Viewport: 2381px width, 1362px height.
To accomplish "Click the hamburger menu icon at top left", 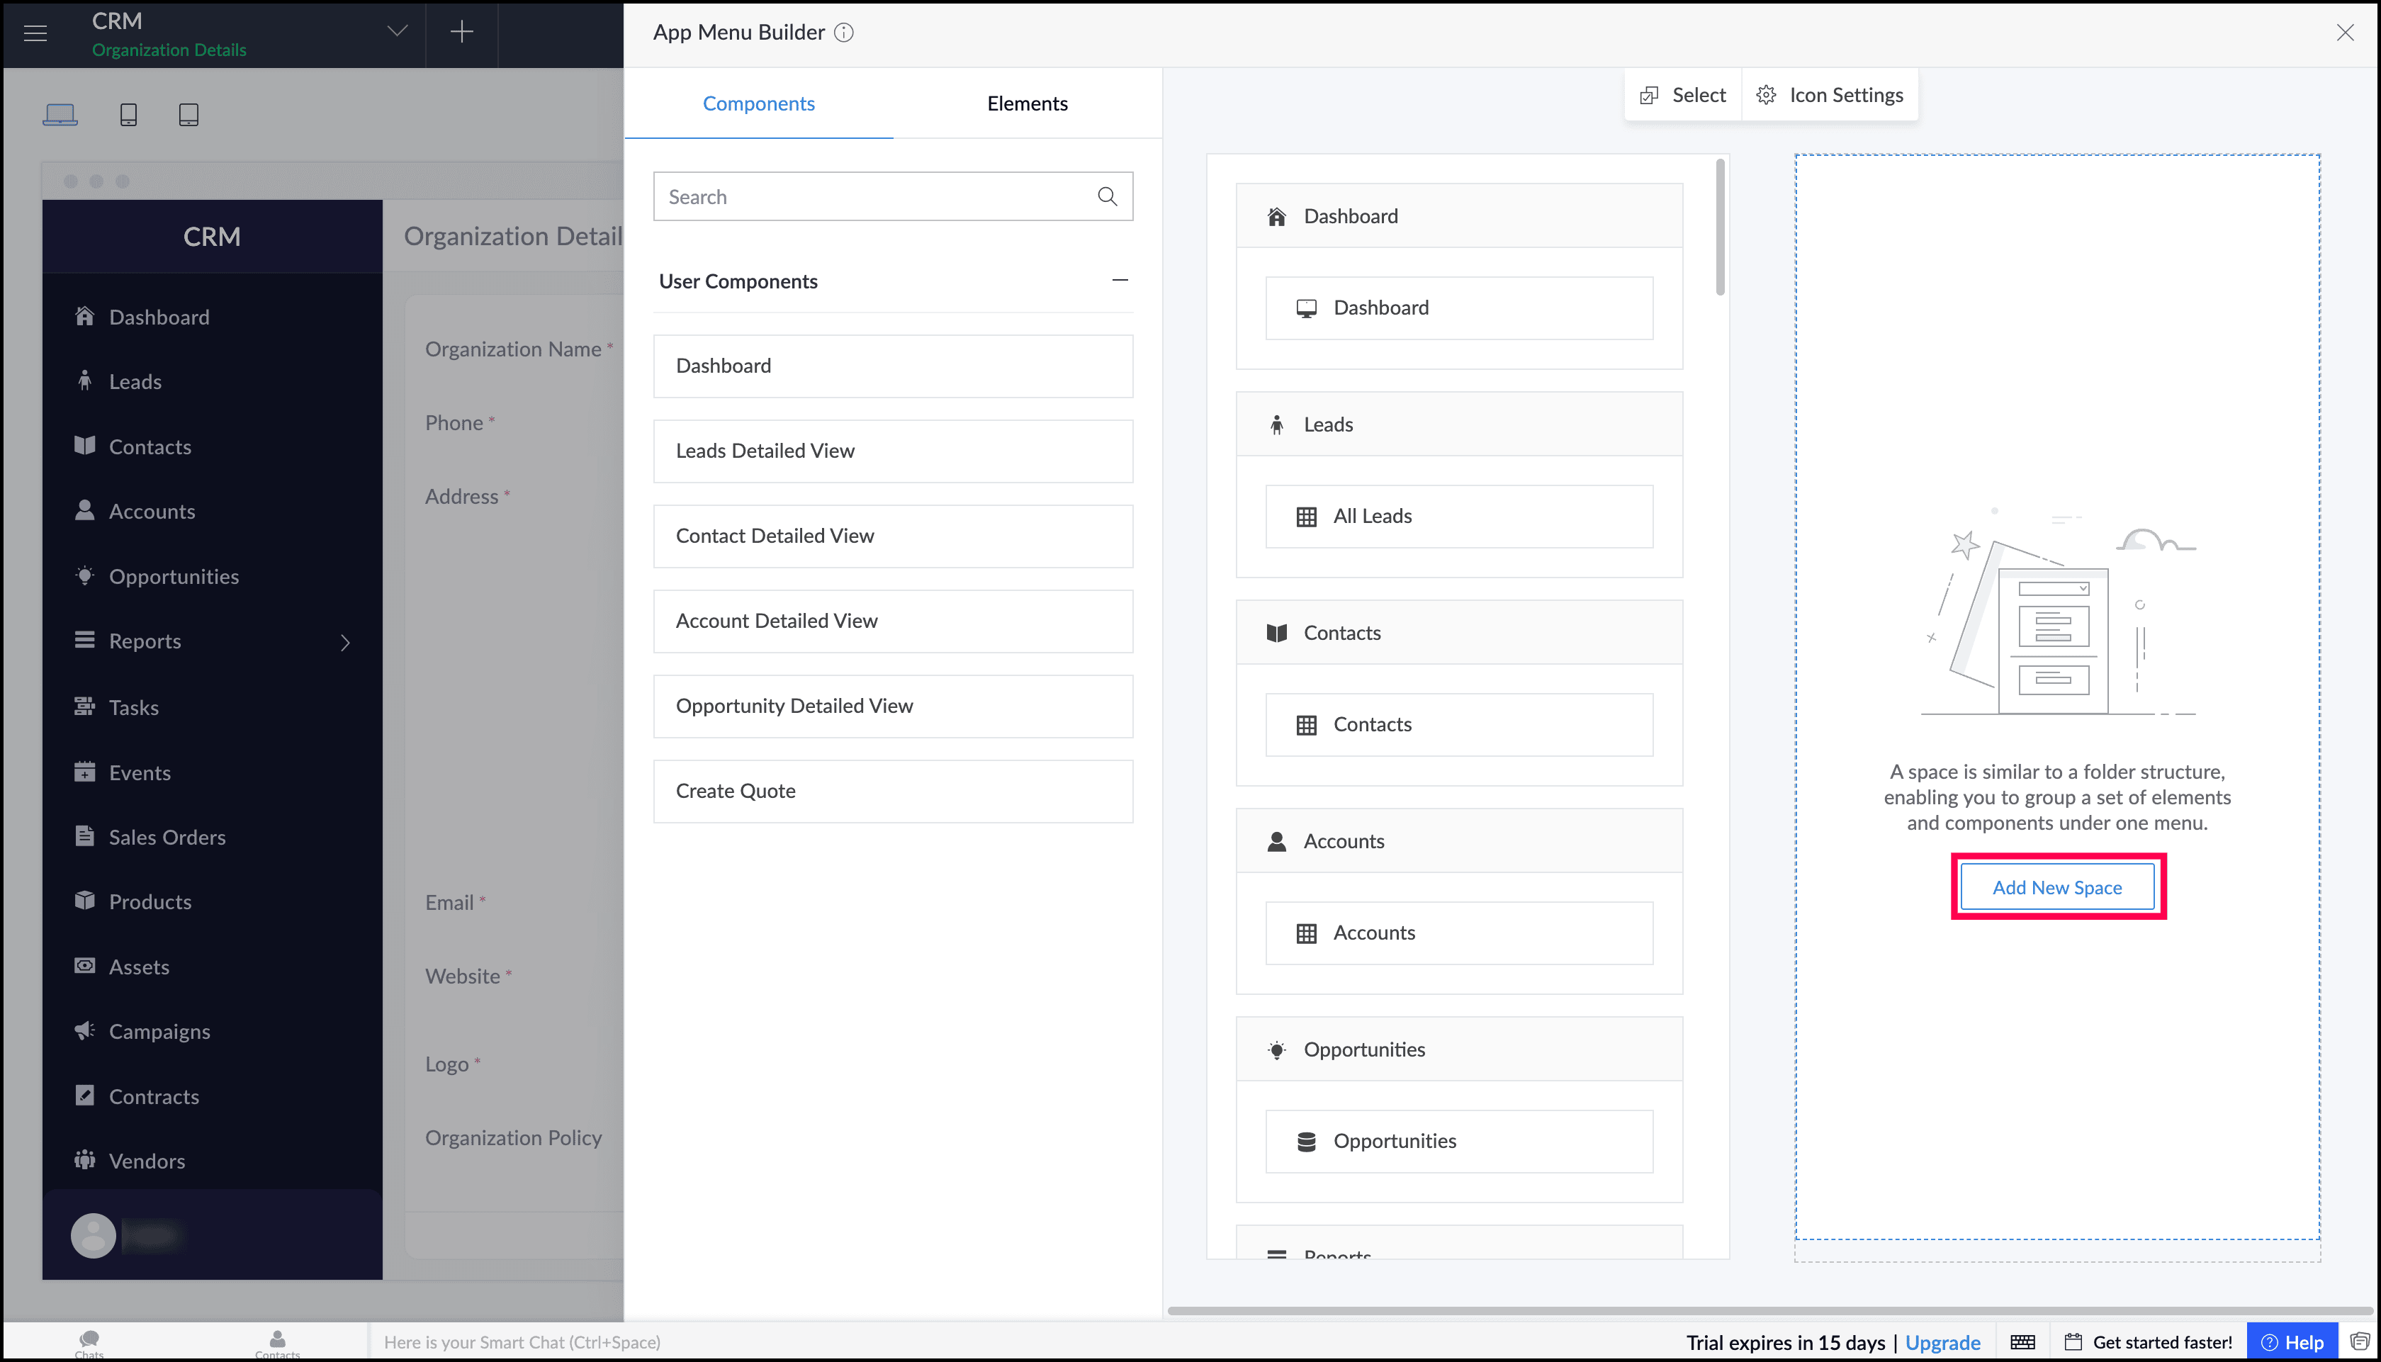I will click(x=35, y=34).
